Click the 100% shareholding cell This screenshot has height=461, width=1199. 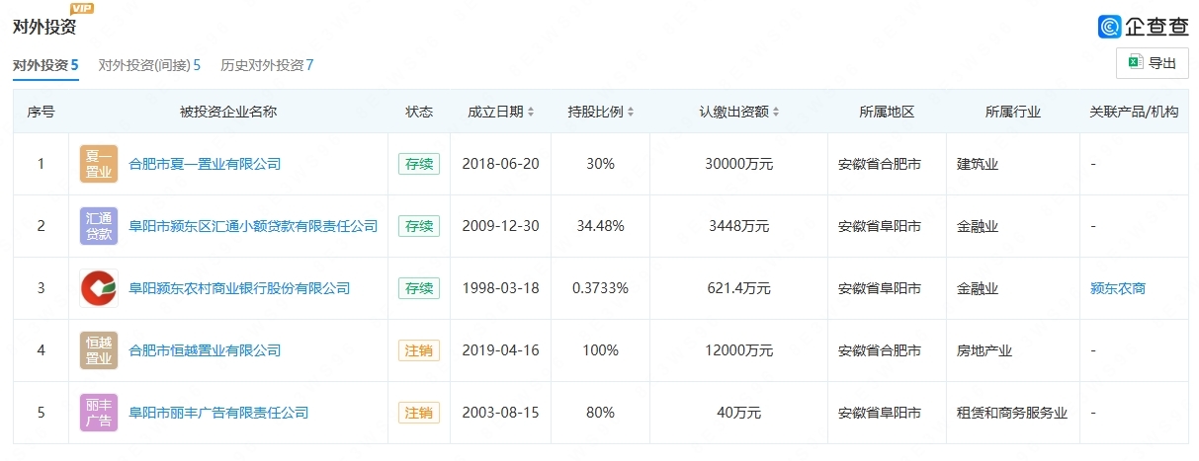(601, 350)
